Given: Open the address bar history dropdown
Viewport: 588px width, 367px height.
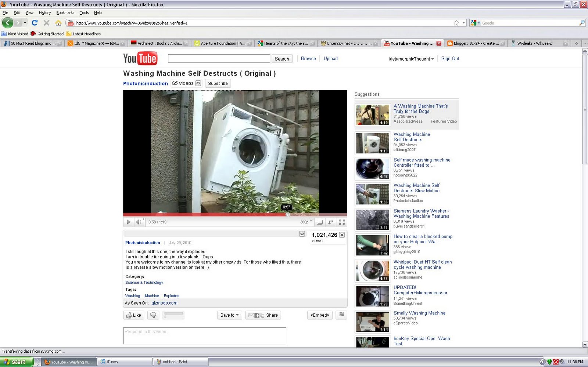Looking at the screenshot, I should [x=463, y=23].
